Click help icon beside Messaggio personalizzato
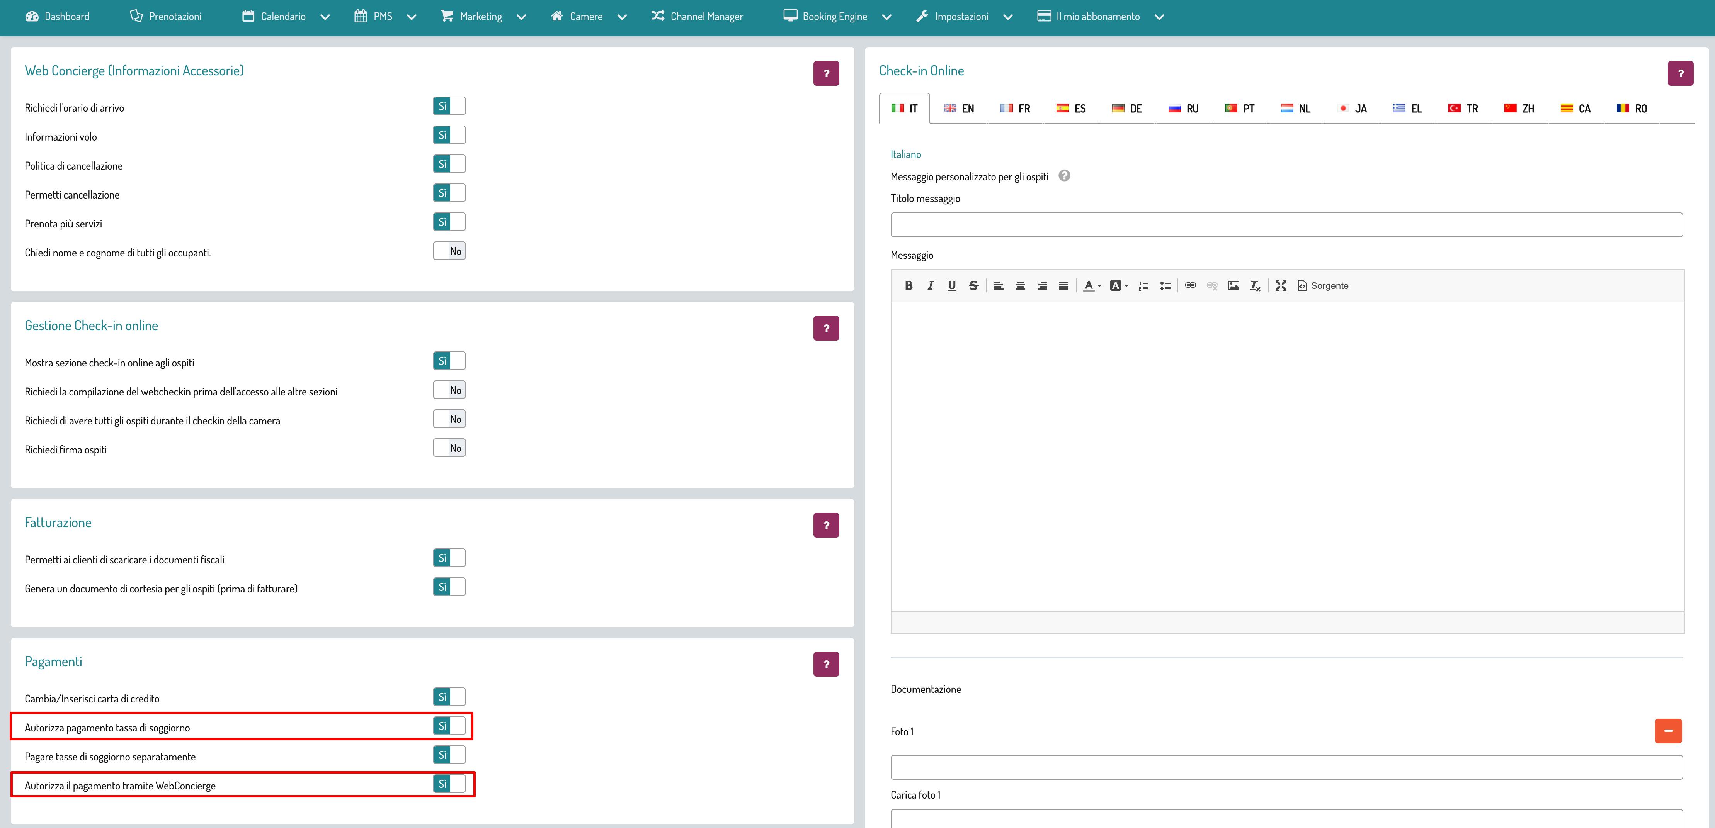The height and width of the screenshot is (828, 1715). click(x=1064, y=176)
